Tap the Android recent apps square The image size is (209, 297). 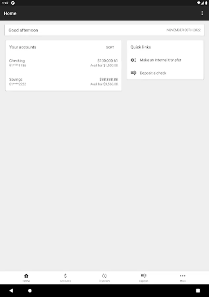coord(198,290)
